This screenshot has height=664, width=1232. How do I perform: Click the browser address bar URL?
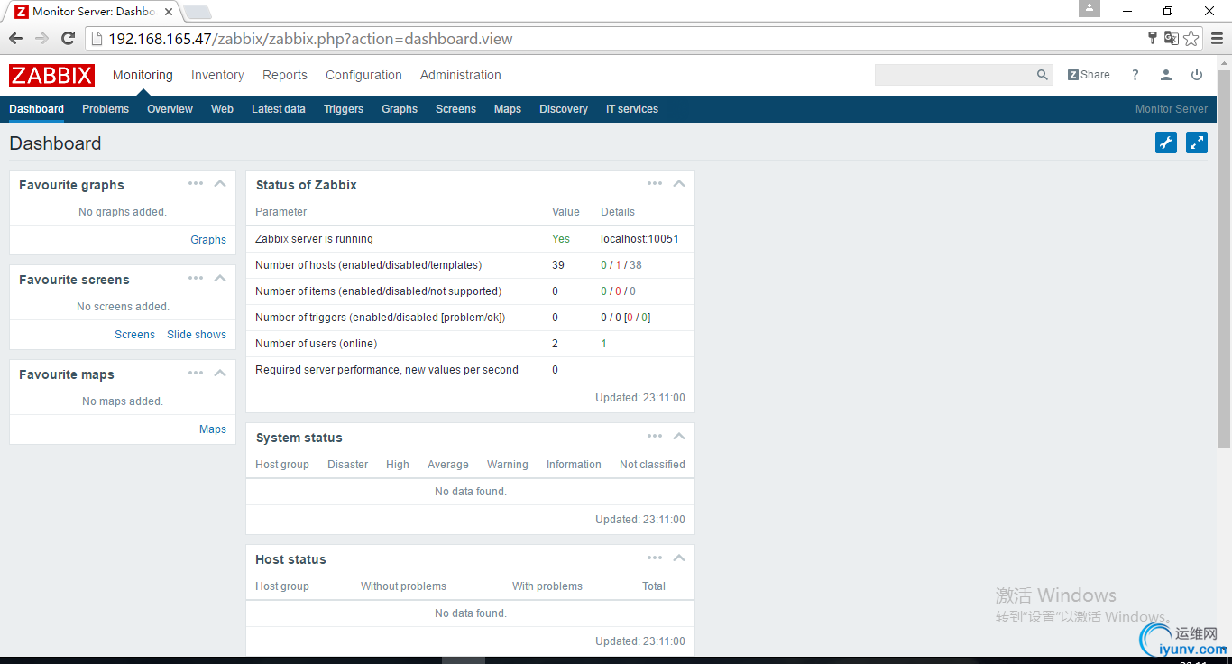point(310,39)
